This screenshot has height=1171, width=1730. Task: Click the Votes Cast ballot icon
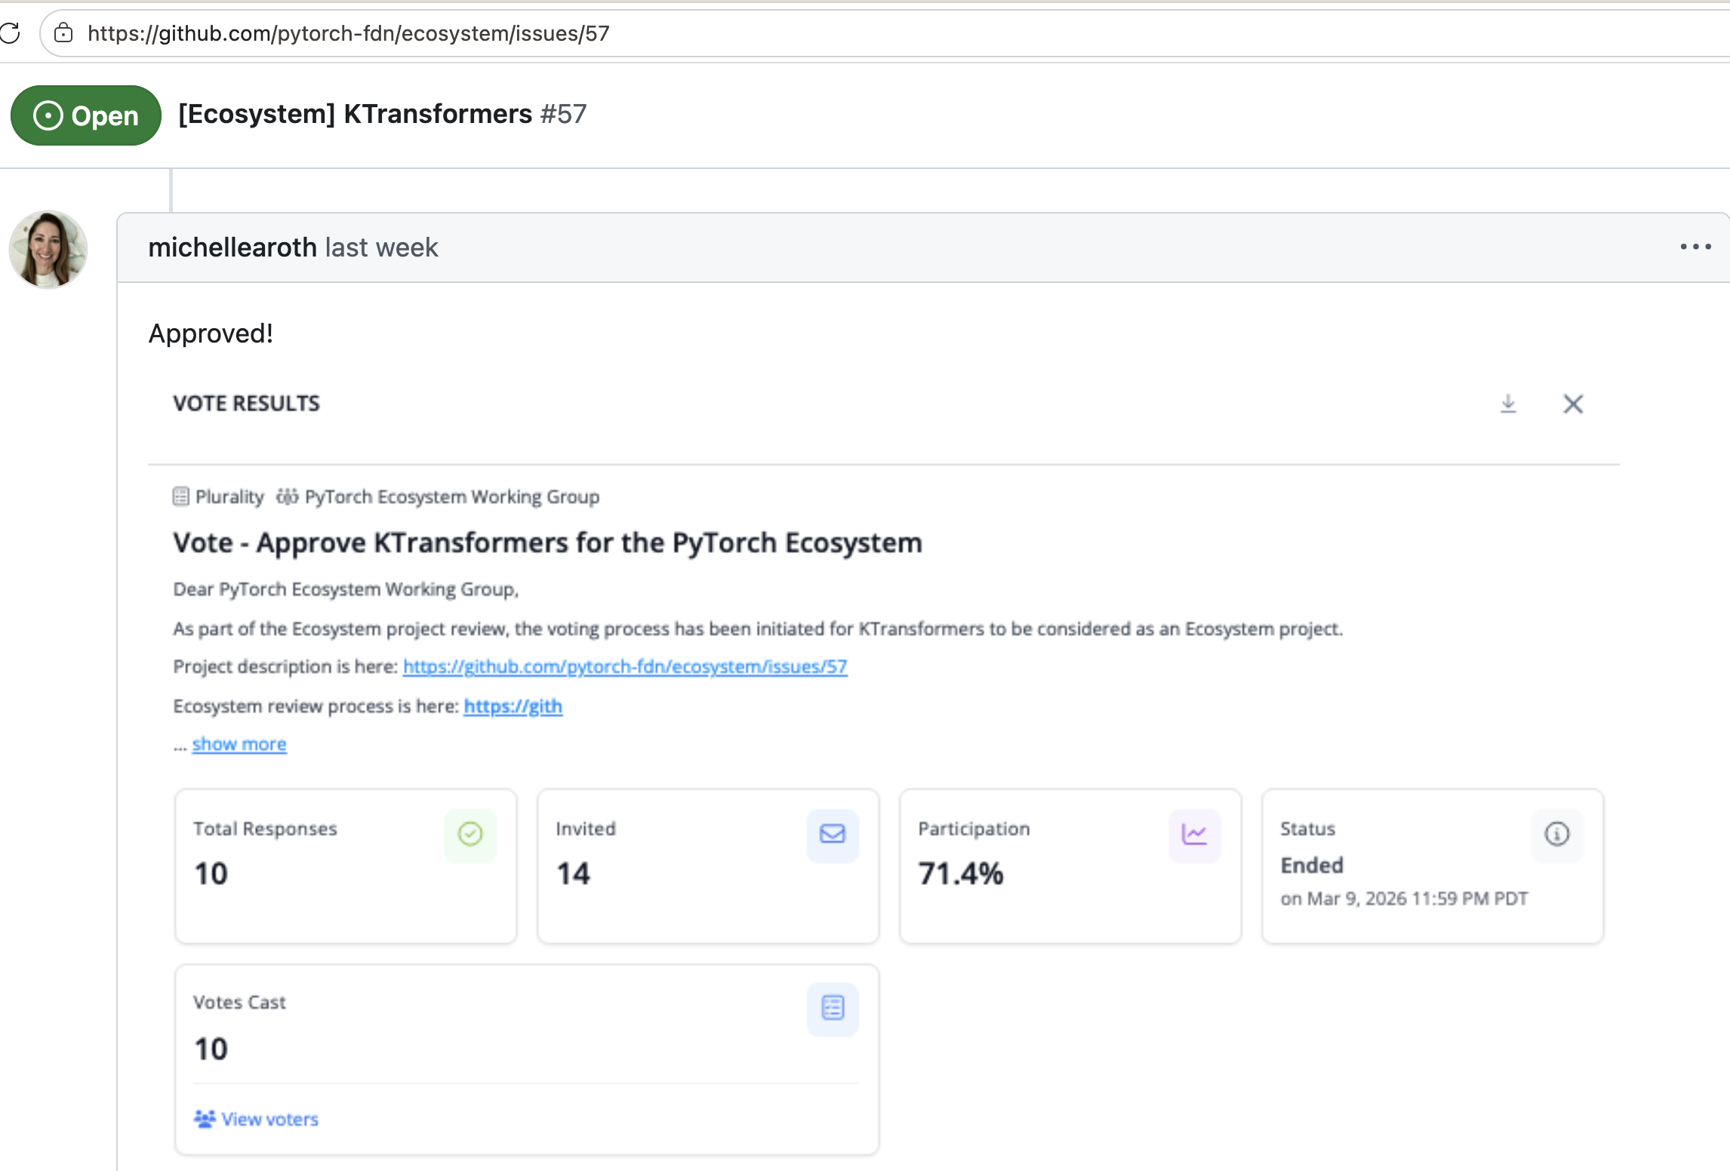pyautogui.click(x=833, y=1008)
